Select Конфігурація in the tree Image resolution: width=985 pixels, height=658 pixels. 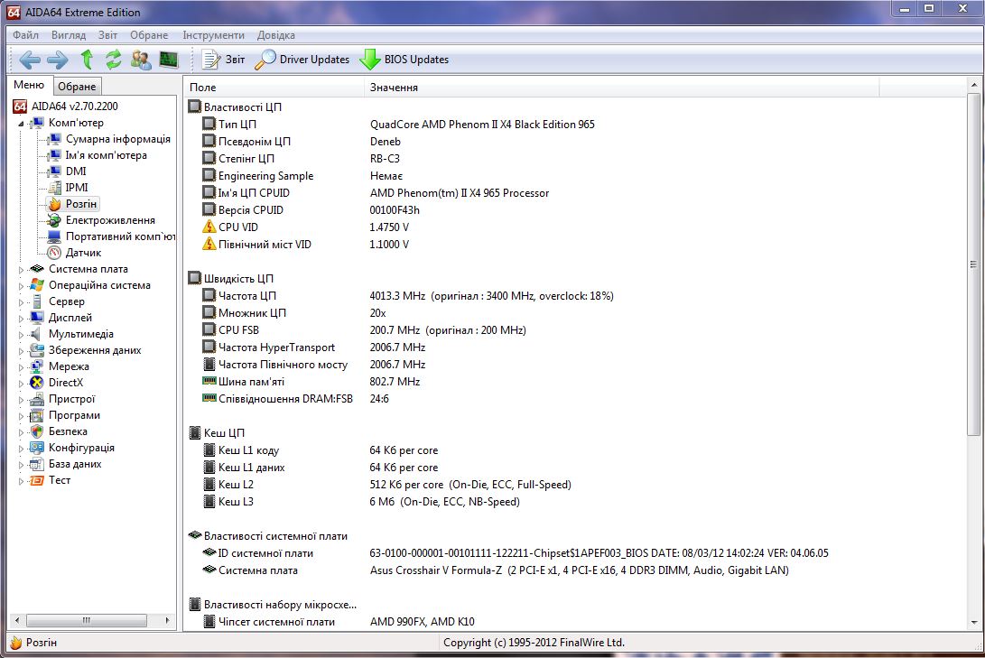coord(73,448)
